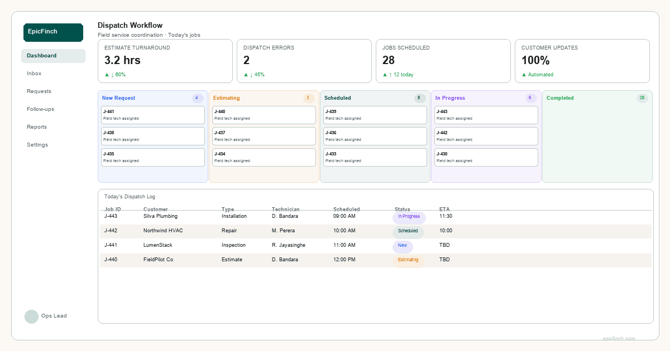The height and width of the screenshot is (351, 670).
Task: Expand Today's Dispatch Log panel
Action: pos(130,196)
